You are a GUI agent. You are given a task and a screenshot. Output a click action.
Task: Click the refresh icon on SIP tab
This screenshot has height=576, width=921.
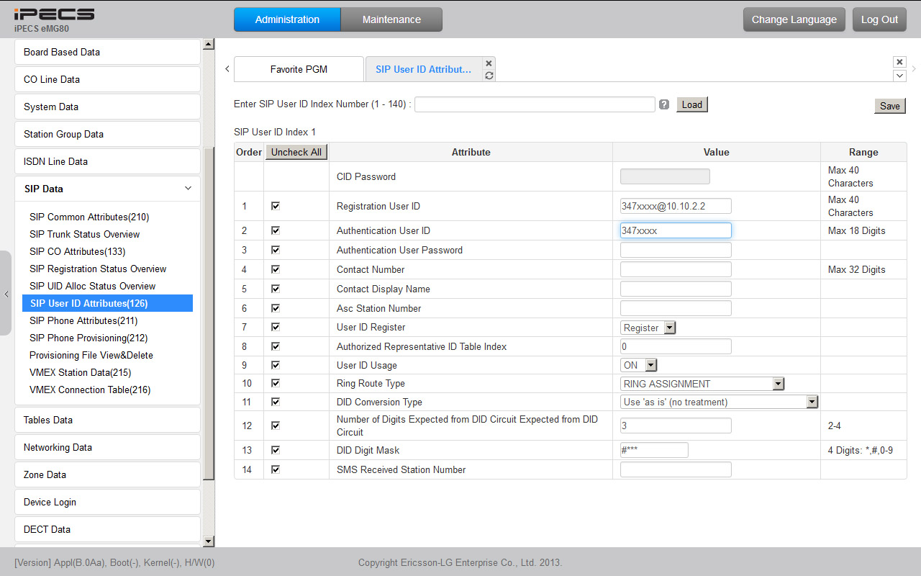(489, 76)
